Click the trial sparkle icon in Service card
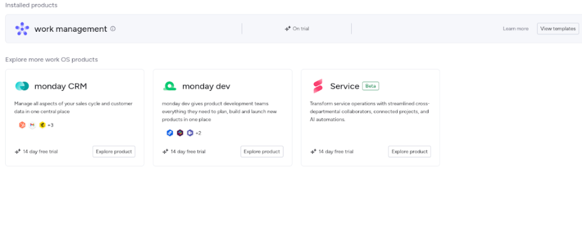 click(313, 151)
